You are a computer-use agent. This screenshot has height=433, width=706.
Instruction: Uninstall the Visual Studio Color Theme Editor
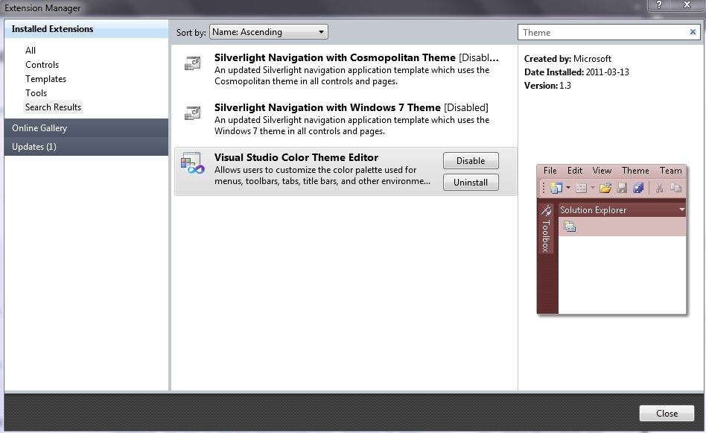(x=471, y=183)
